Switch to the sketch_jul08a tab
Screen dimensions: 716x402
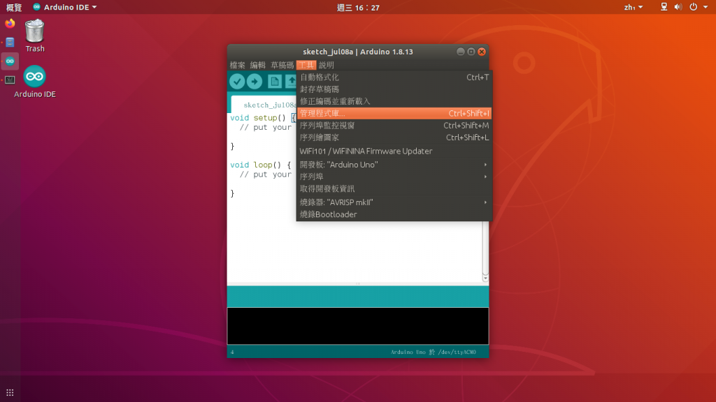click(264, 105)
